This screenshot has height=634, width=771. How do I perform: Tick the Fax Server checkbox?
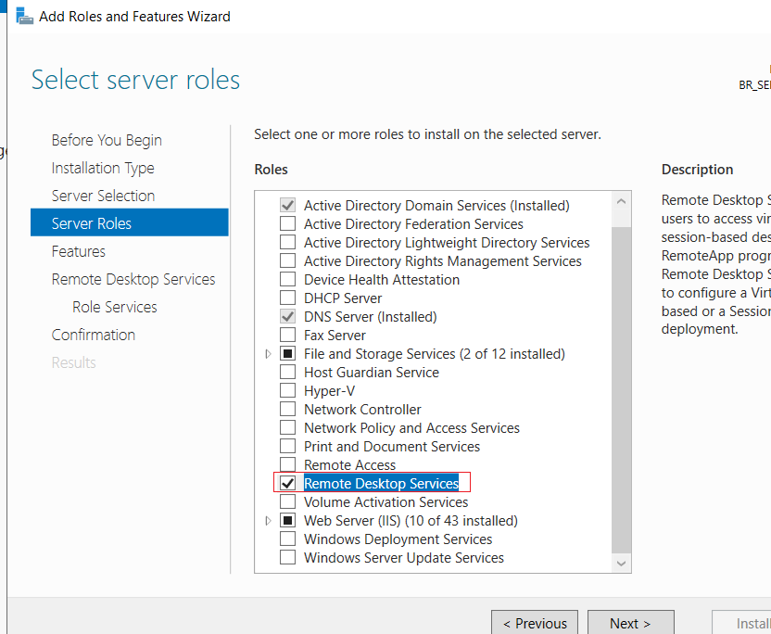tap(287, 335)
